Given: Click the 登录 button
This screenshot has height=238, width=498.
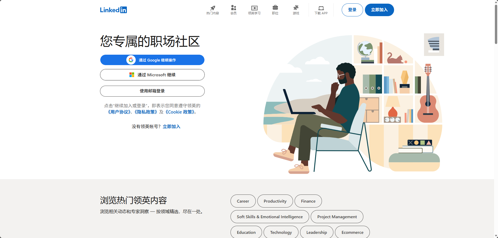Looking at the screenshot, I should 352,10.
